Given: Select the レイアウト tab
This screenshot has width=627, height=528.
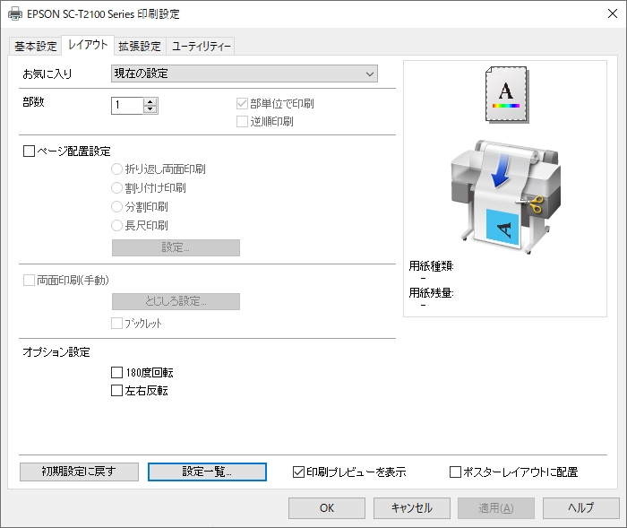Looking at the screenshot, I should click(88, 45).
